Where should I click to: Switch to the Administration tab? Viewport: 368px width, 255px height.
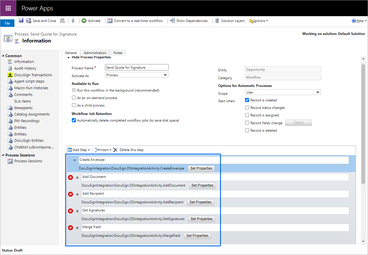click(95, 53)
